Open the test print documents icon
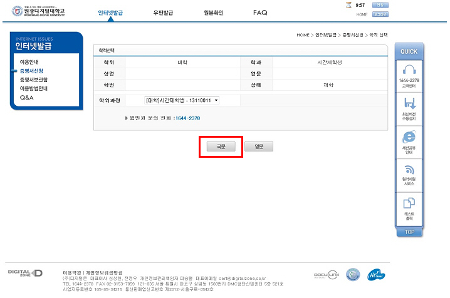The height and width of the screenshot is (298, 450). pos(409,203)
